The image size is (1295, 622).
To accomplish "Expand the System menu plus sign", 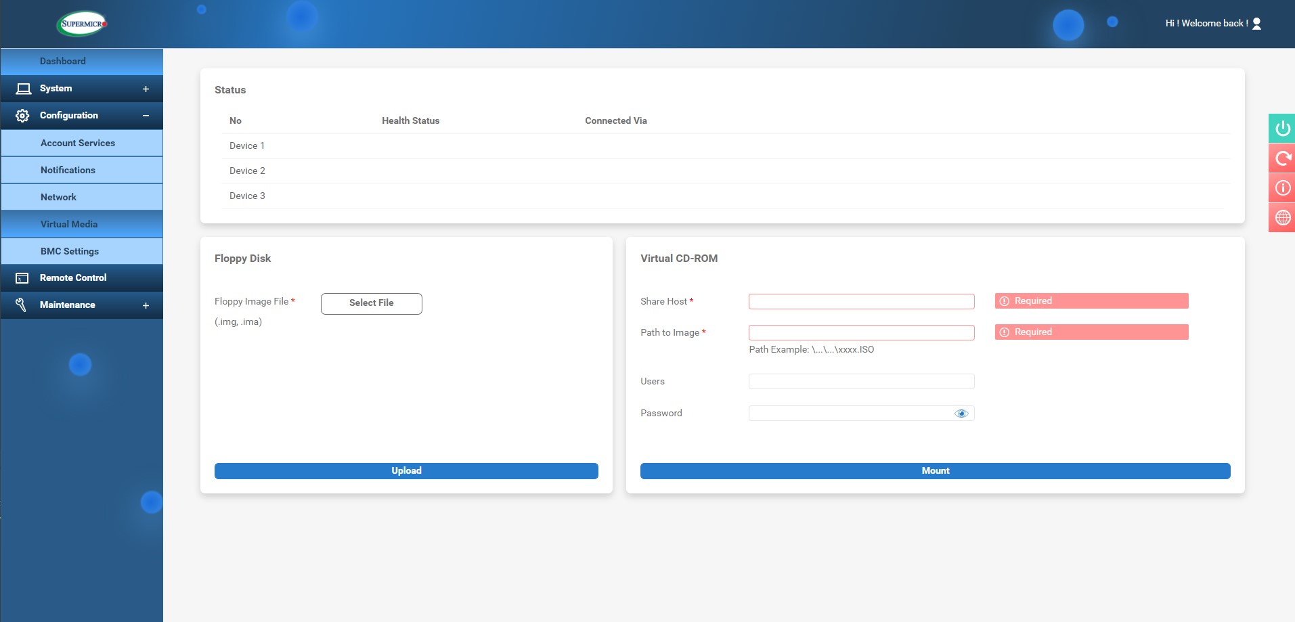I will [146, 89].
